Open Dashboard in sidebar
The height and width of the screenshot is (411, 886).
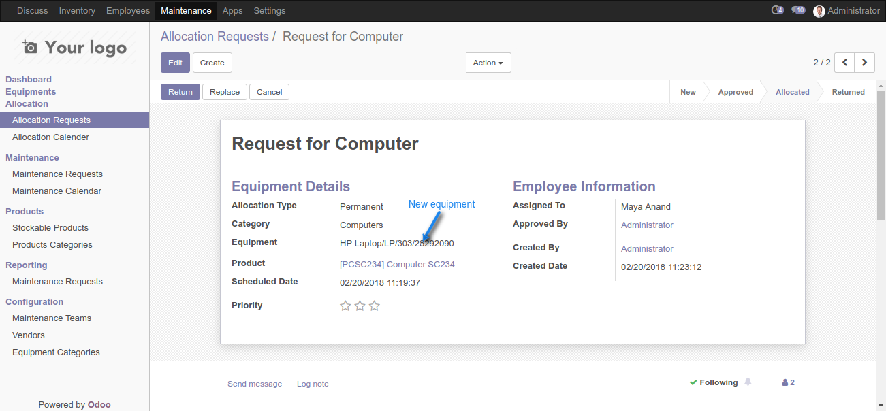pos(29,80)
